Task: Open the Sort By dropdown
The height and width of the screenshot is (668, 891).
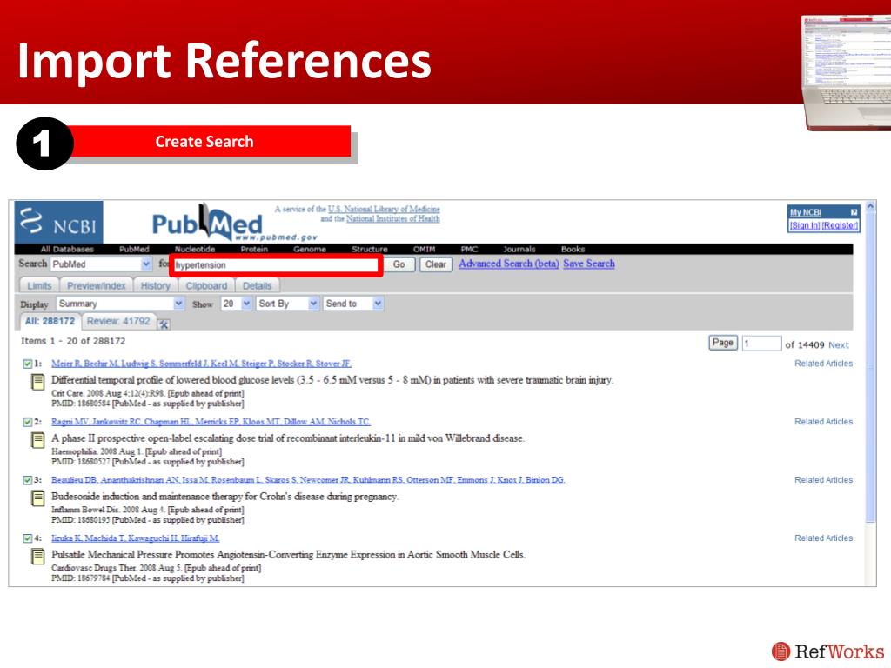Action: point(287,304)
